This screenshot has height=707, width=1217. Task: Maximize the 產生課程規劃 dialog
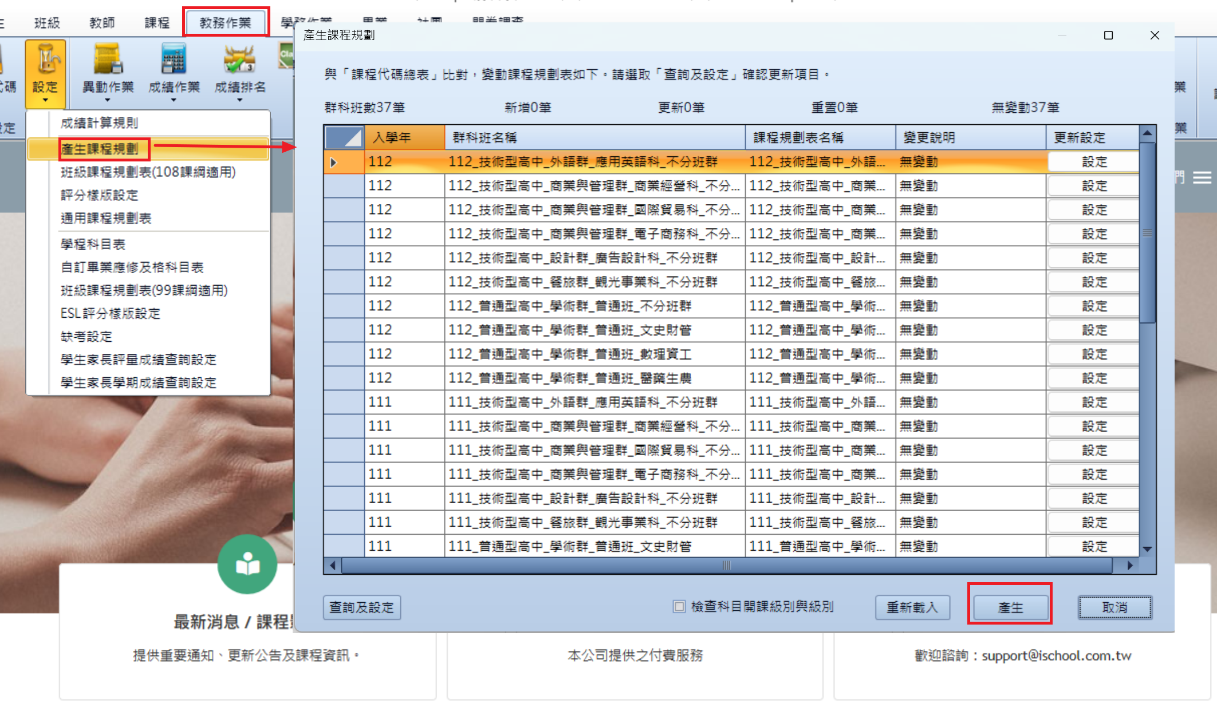point(1108,35)
